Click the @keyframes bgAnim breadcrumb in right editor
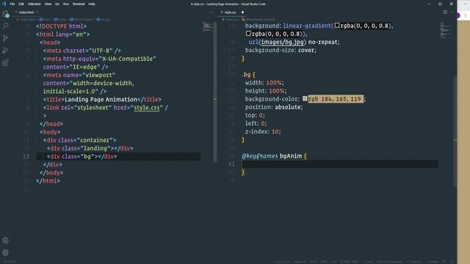The width and height of the screenshot is (470, 264). pos(258,20)
